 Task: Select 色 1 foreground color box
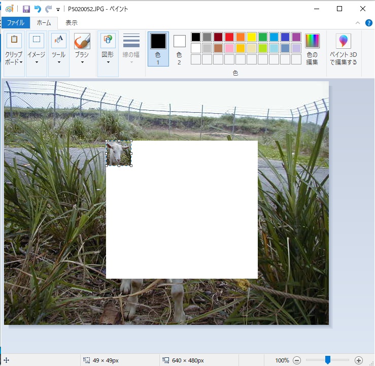coord(158,49)
